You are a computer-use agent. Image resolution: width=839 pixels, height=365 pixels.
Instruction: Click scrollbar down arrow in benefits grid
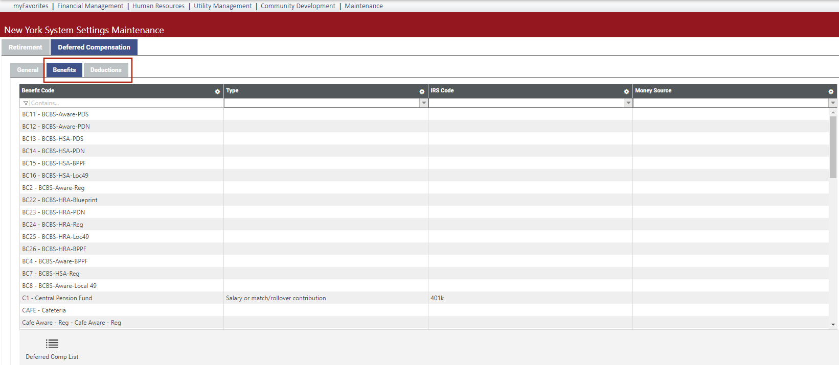point(833,325)
